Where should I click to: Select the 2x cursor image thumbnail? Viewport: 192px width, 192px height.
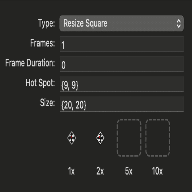[x=100, y=138]
